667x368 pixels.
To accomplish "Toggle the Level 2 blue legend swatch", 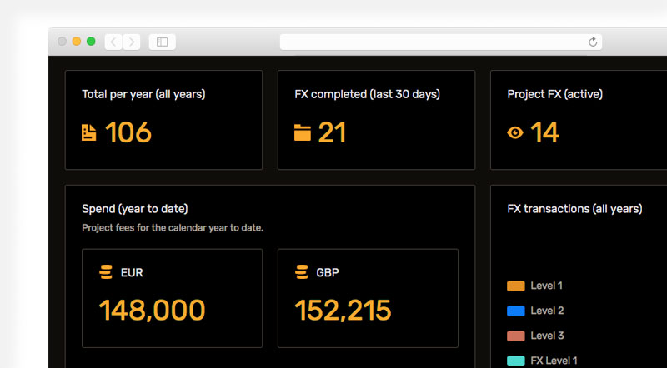I will (x=515, y=311).
